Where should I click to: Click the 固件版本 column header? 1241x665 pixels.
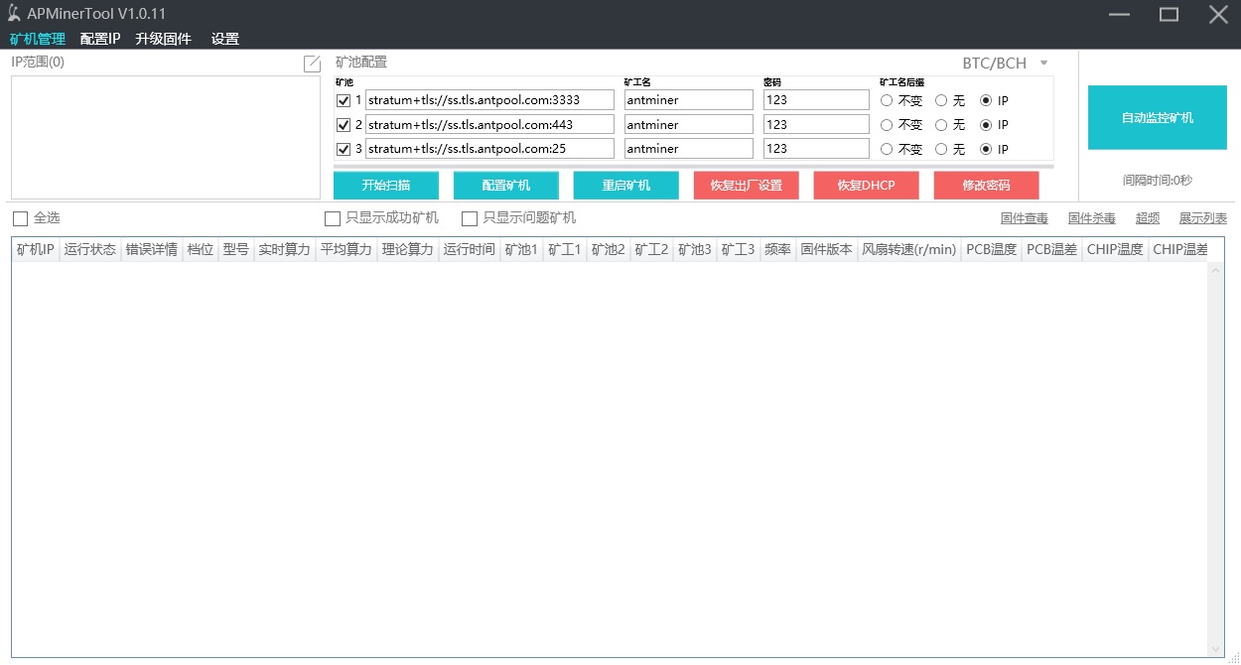point(827,250)
